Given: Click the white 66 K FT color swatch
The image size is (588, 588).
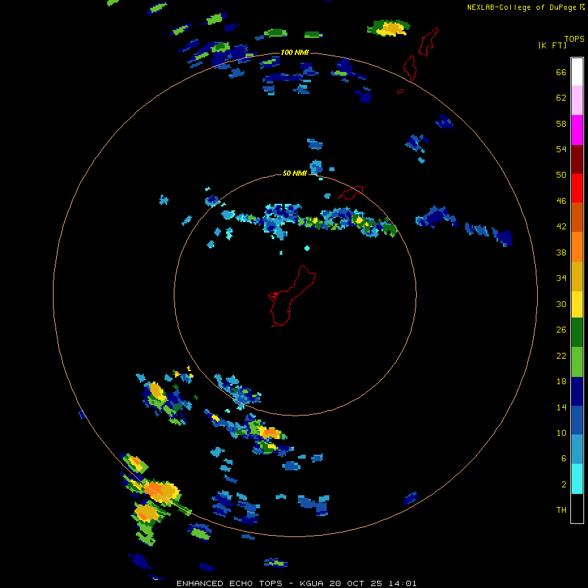Looking at the screenshot, I should point(577,72).
